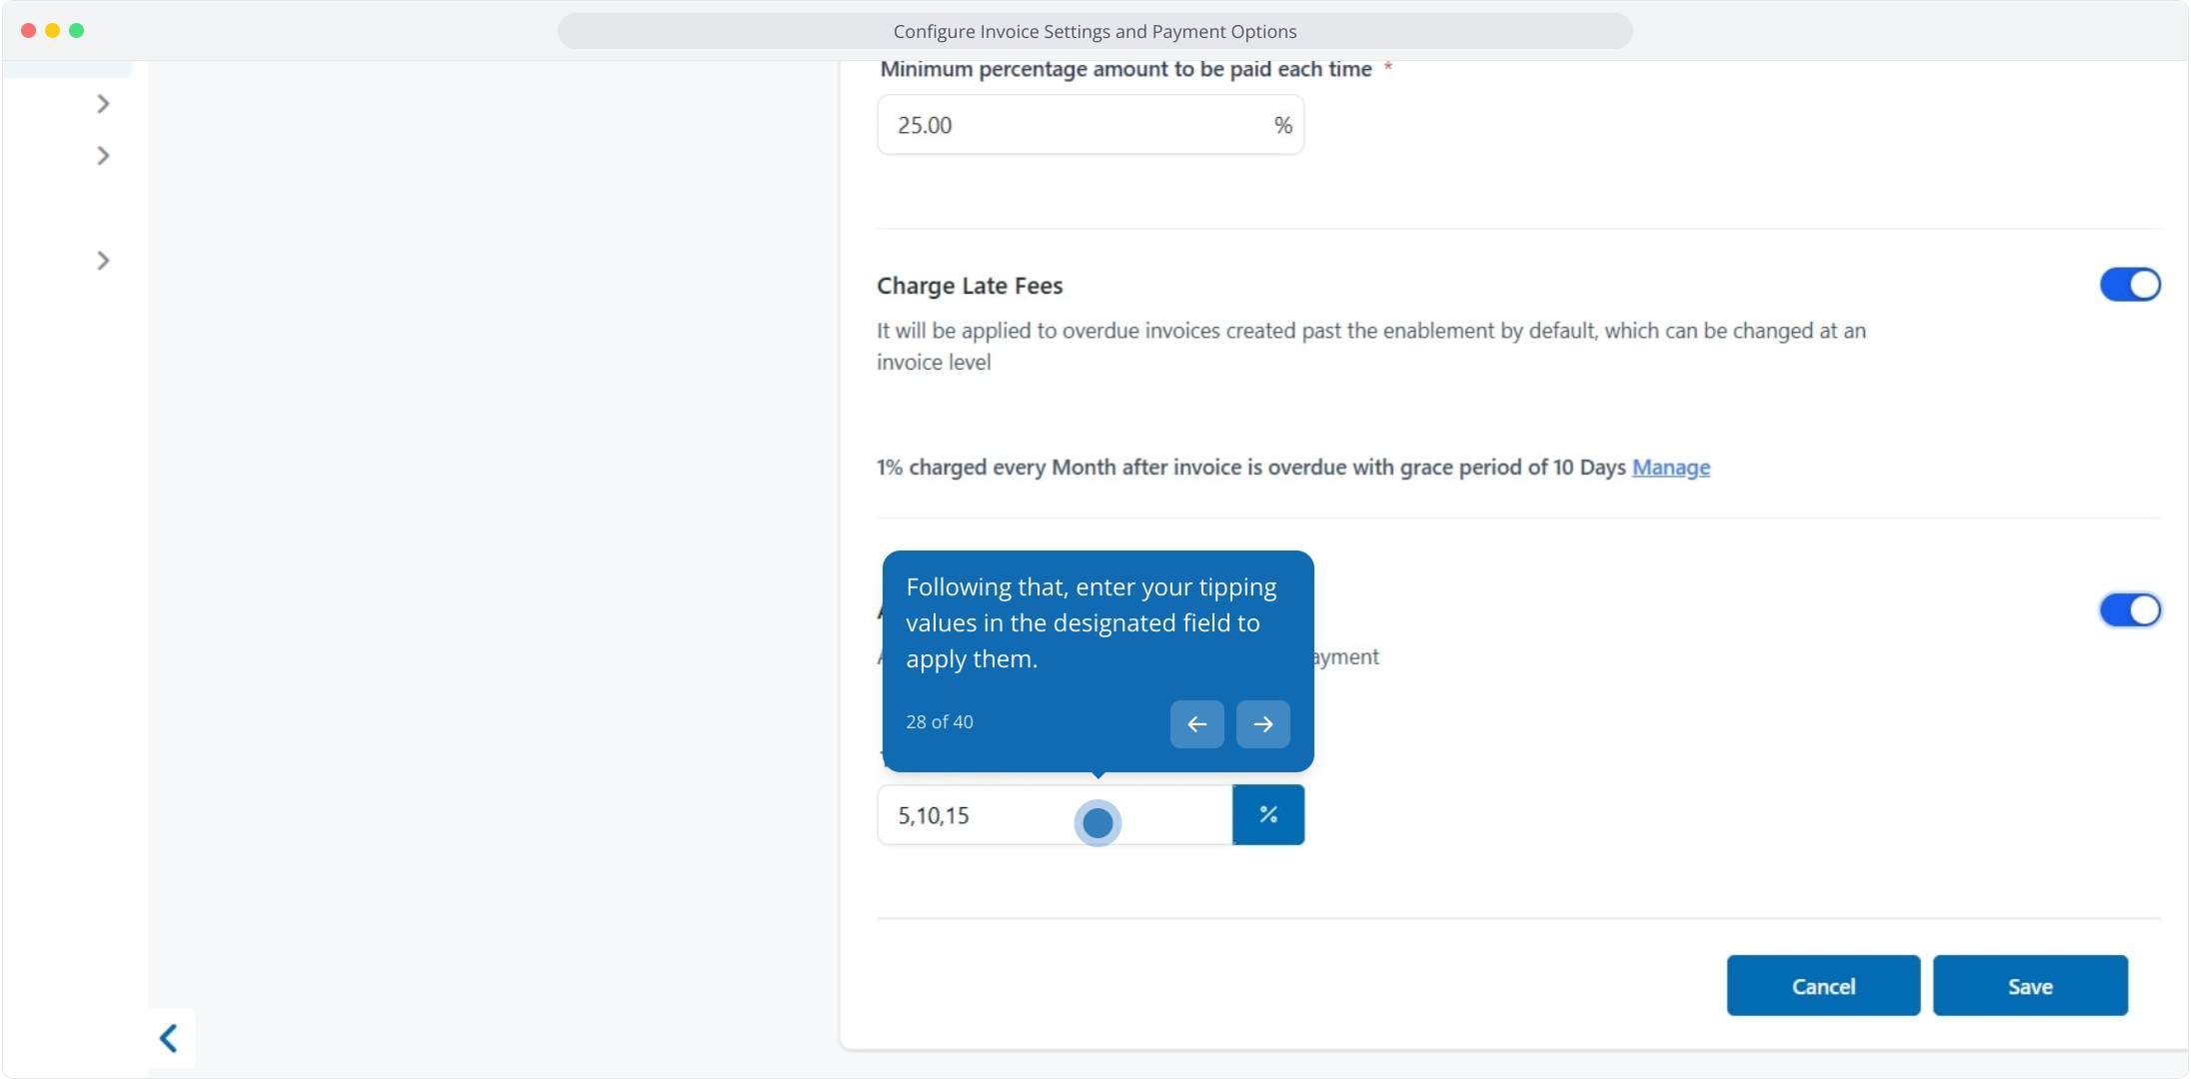Click the percent icon beside tipping values
This screenshot has height=1079, width=2191.
click(1268, 815)
